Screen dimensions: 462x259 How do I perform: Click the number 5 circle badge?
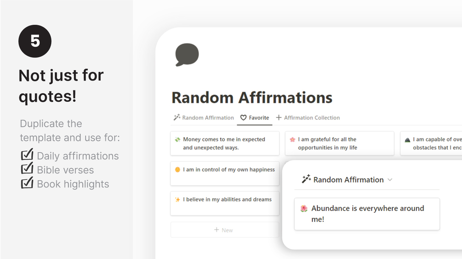click(x=35, y=41)
